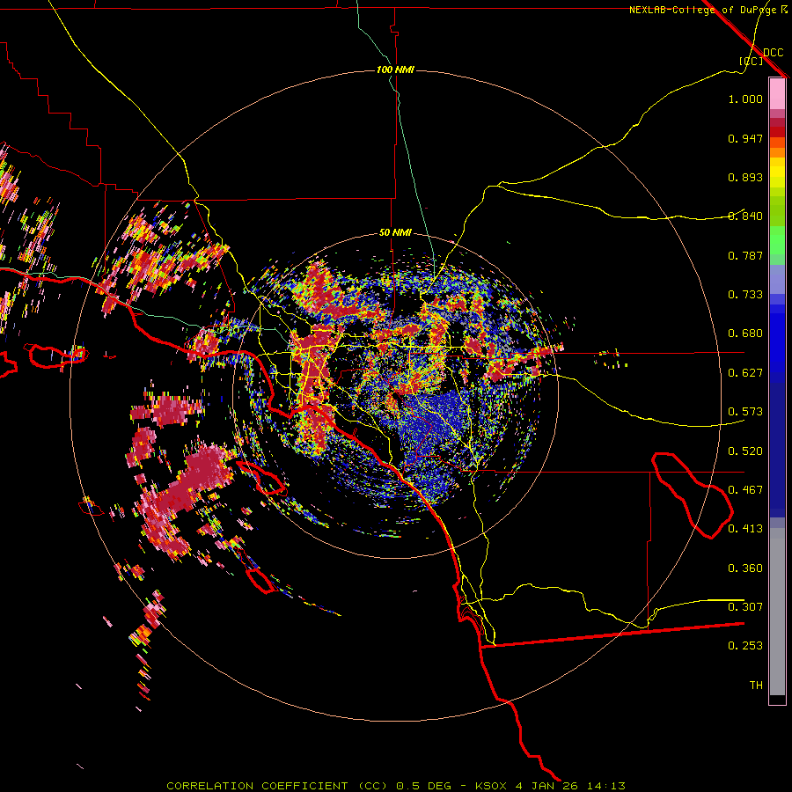Click the 0.627 scale value
This screenshot has height=792, width=792.
pyautogui.click(x=745, y=373)
